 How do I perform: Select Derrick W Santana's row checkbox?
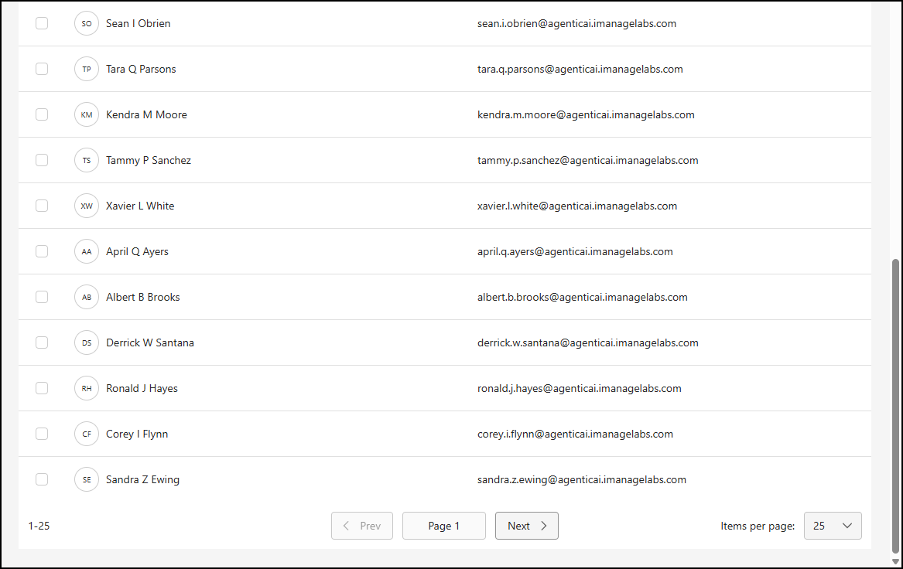42,342
